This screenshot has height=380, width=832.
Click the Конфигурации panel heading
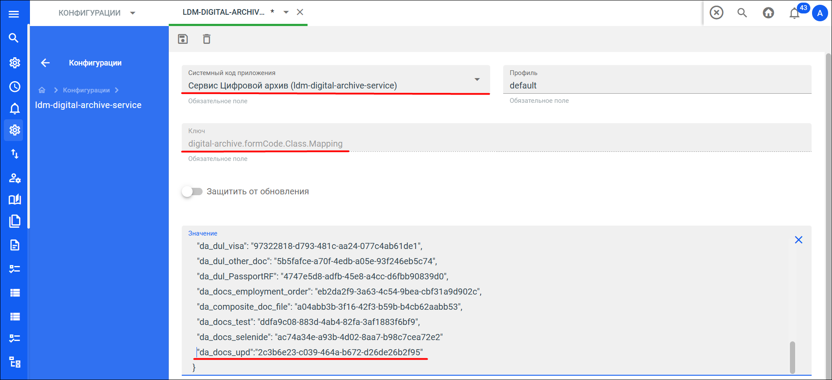pos(95,63)
